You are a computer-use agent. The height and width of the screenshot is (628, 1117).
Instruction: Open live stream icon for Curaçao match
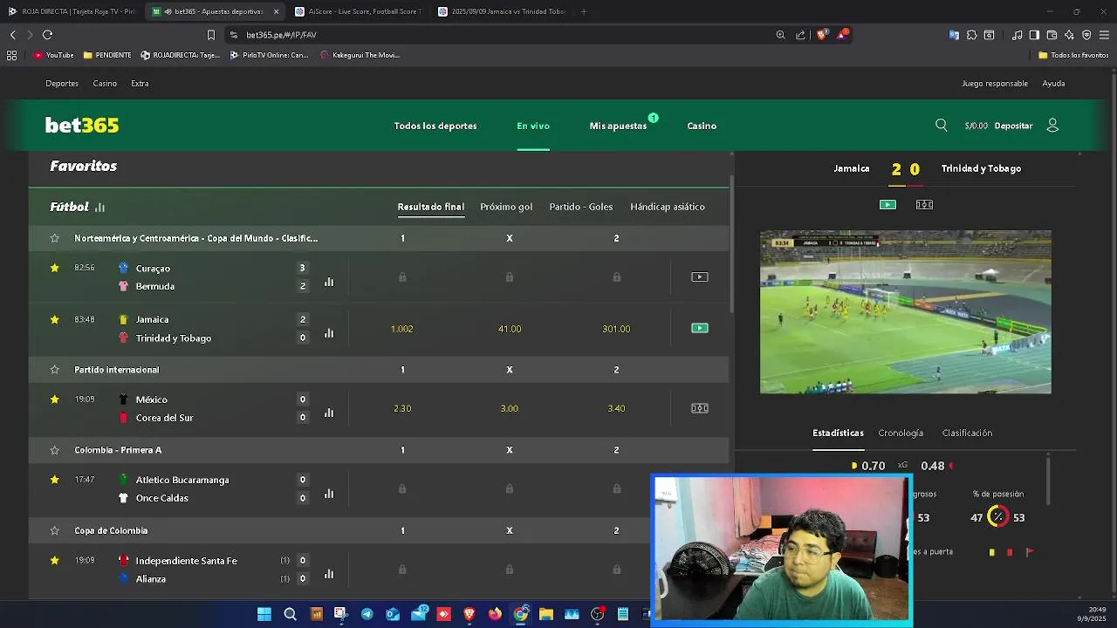tap(700, 277)
